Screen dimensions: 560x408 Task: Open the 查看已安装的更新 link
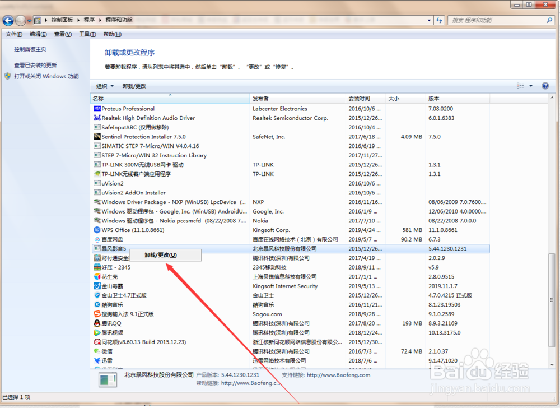click(35, 65)
